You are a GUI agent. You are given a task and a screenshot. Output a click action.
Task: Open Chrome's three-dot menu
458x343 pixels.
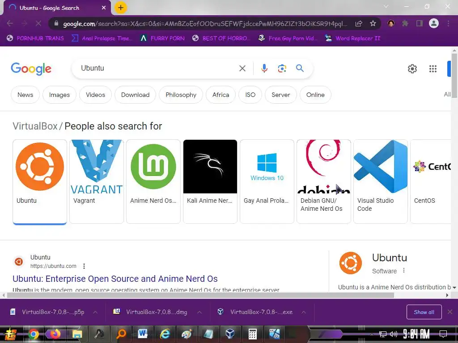(x=448, y=23)
